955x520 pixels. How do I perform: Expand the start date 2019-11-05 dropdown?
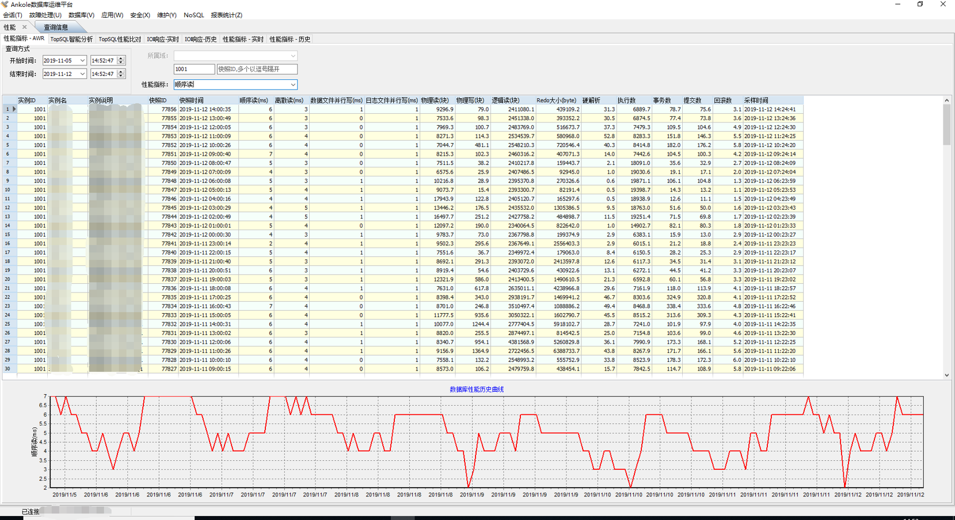pyautogui.click(x=82, y=60)
